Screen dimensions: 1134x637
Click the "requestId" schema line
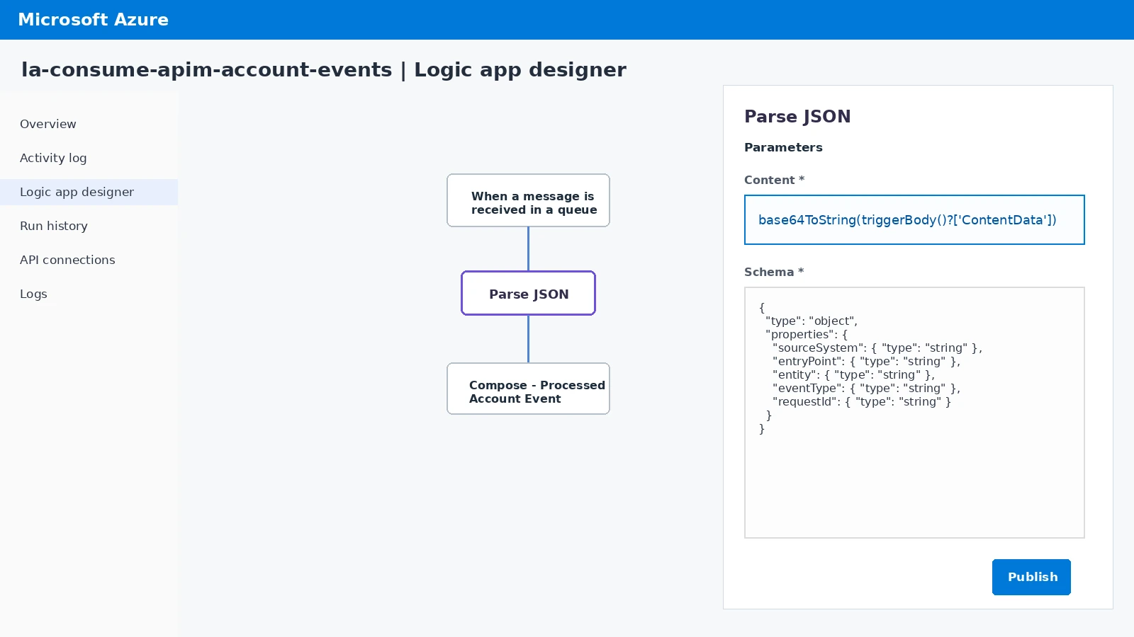862,401
